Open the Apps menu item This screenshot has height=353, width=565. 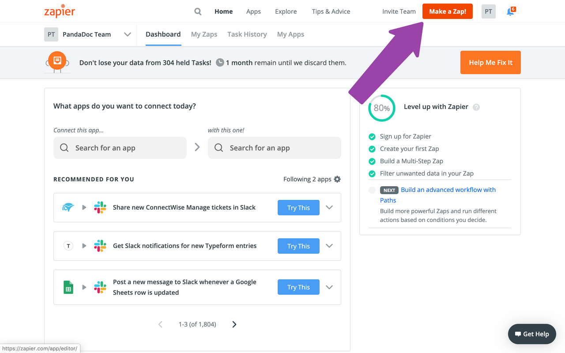click(x=253, y=11)
